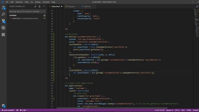Click resetHandler function name in code

click(x=75, y=70)
